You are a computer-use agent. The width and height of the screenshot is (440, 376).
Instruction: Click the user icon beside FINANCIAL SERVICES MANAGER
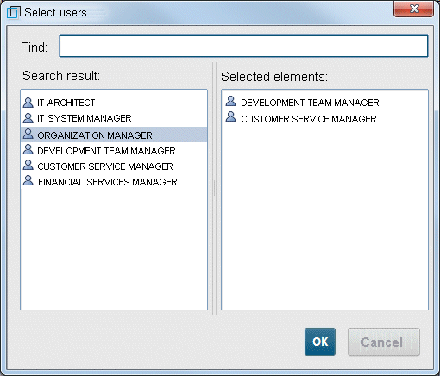coord(28,180)
